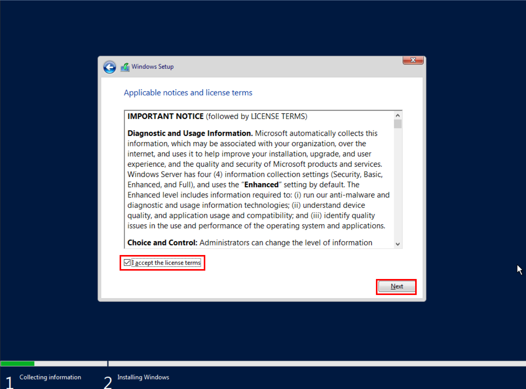Click the license text scrollbar thumb

[x=398, y=124]
